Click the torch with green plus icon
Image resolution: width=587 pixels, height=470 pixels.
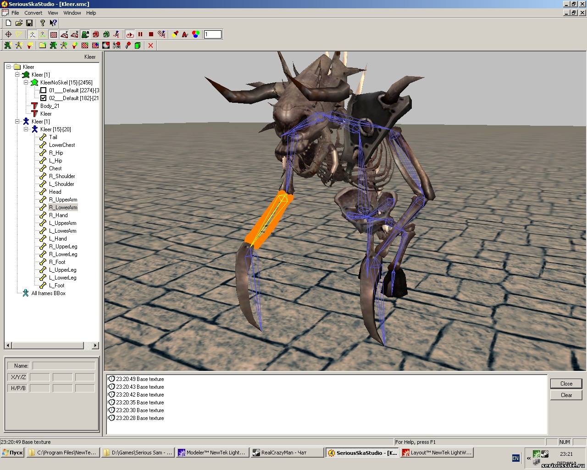[x=74, y=45]
